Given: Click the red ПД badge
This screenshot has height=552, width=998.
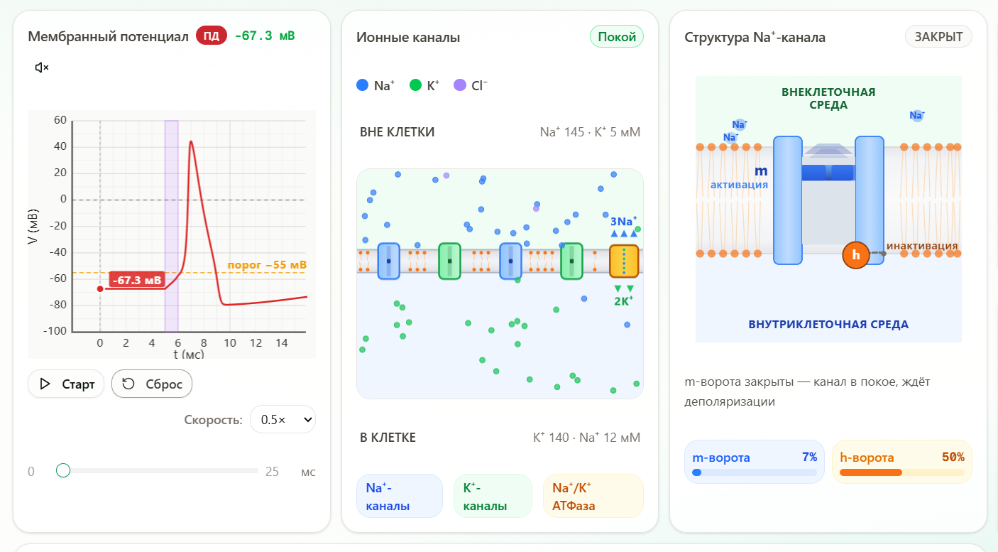Looking at the screenshot, I should click(x=212, y=36).
